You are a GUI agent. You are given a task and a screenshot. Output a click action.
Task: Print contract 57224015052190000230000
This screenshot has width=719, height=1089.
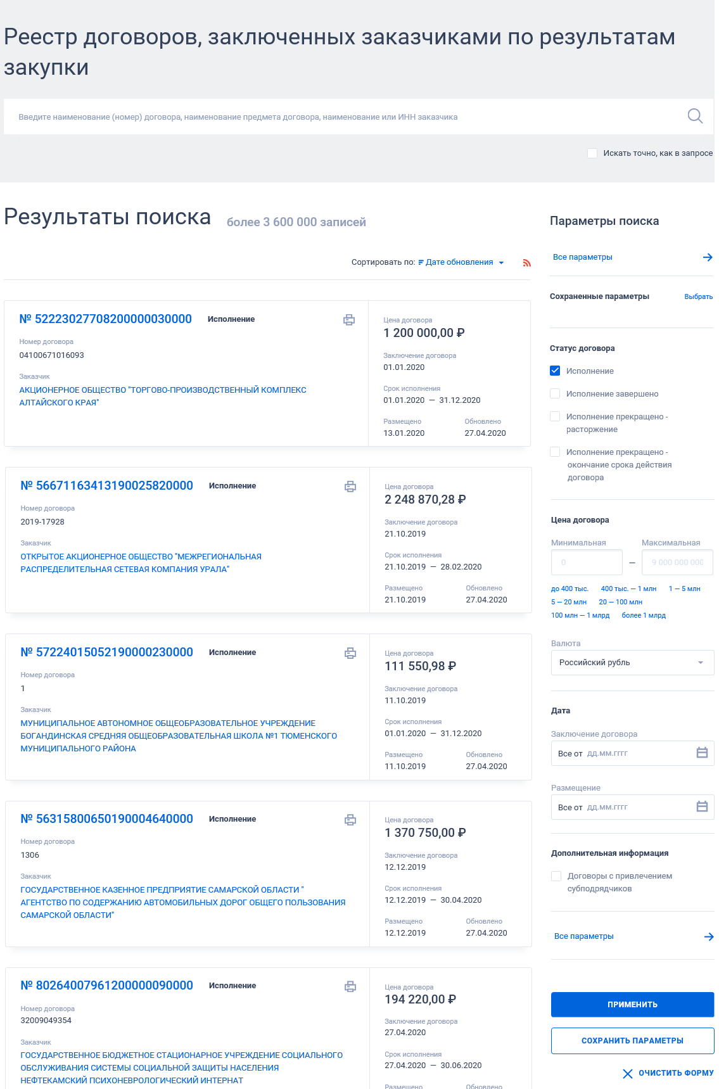click(x=350, y=653)
